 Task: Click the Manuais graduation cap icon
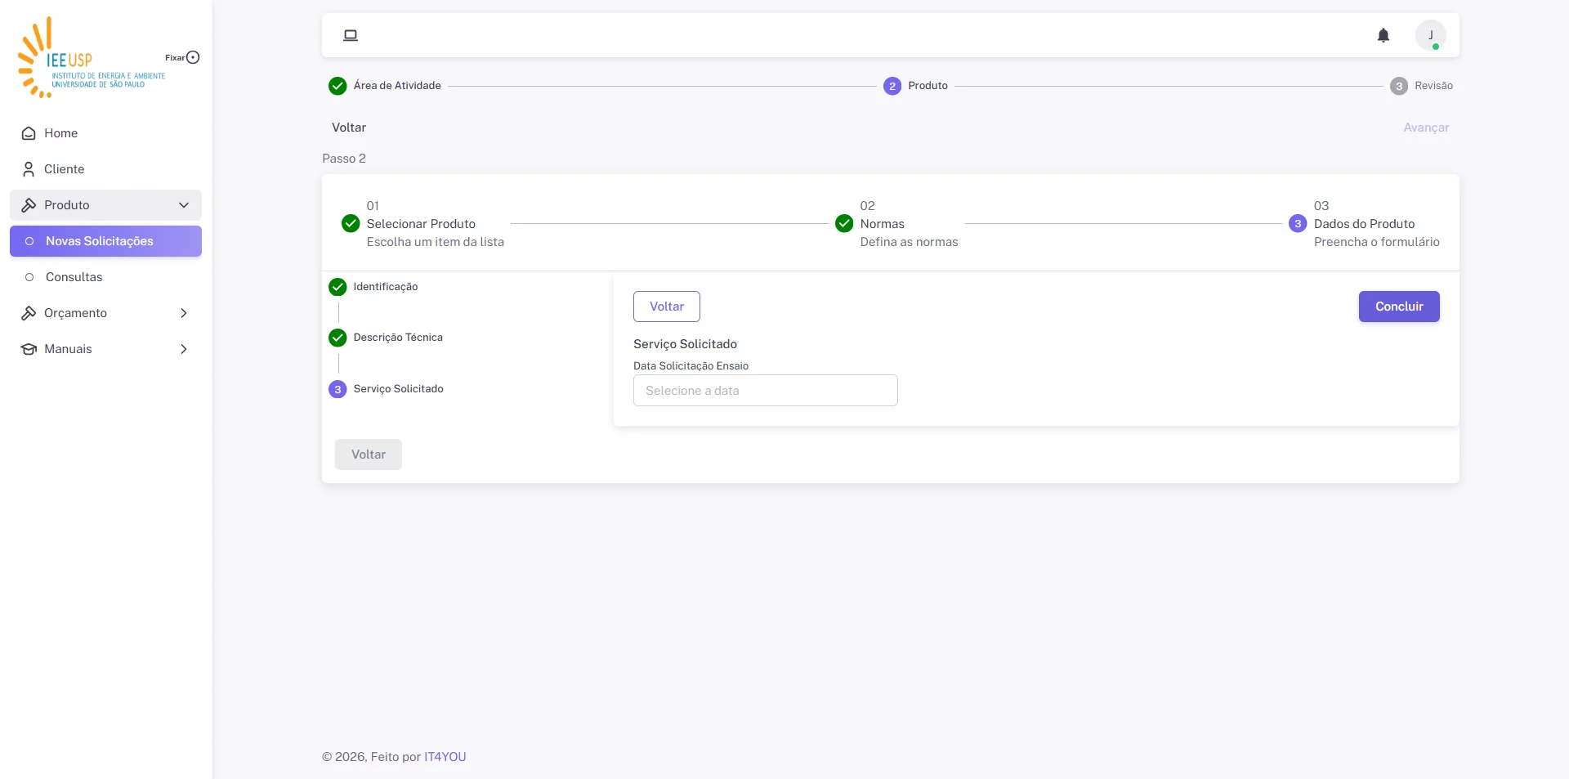[x=29, y=349]
